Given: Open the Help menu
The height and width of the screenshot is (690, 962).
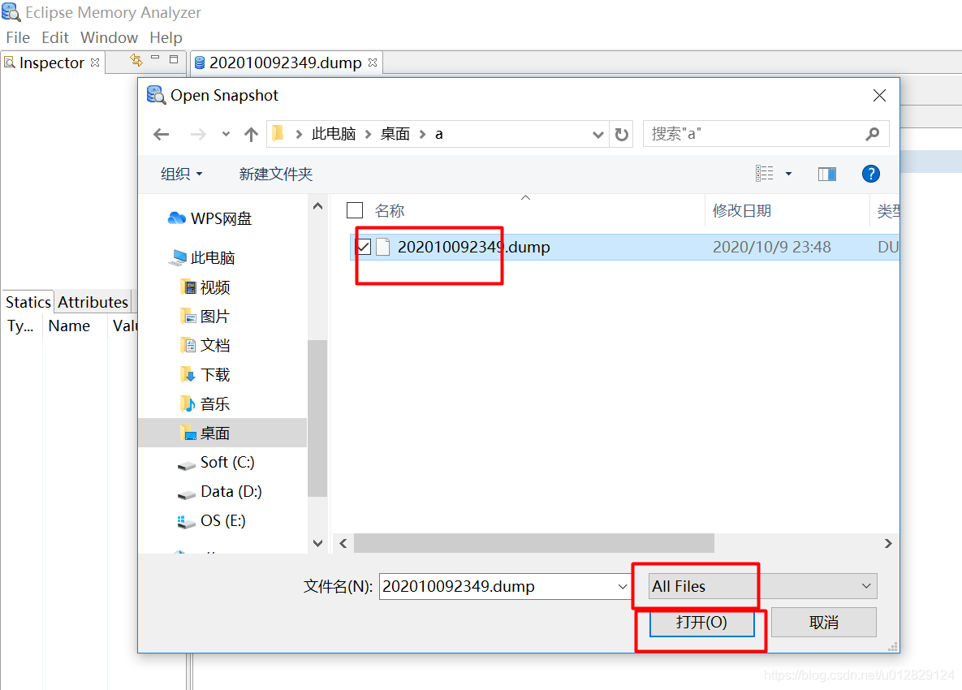Looking at the screenshot, I should click(166, 37).
